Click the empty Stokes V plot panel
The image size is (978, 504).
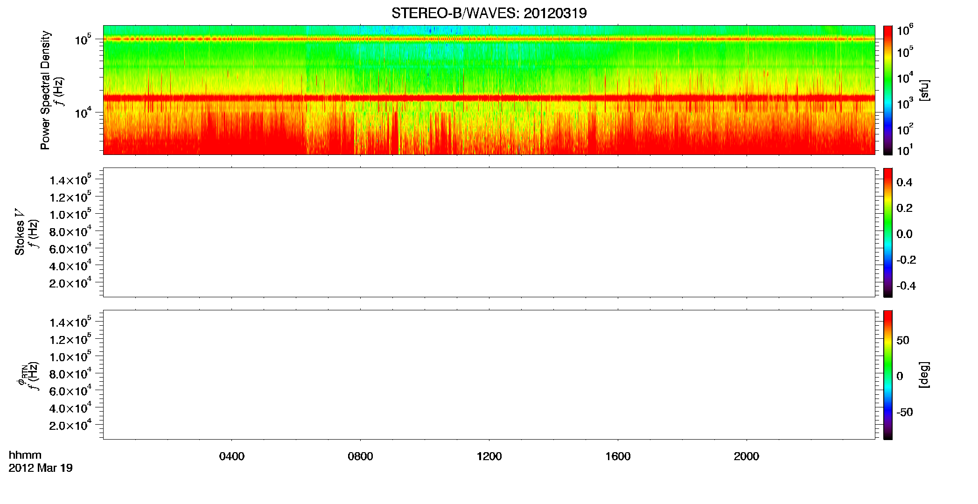pos(489,232)
